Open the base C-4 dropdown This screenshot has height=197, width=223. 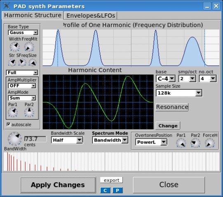point(166,79)
